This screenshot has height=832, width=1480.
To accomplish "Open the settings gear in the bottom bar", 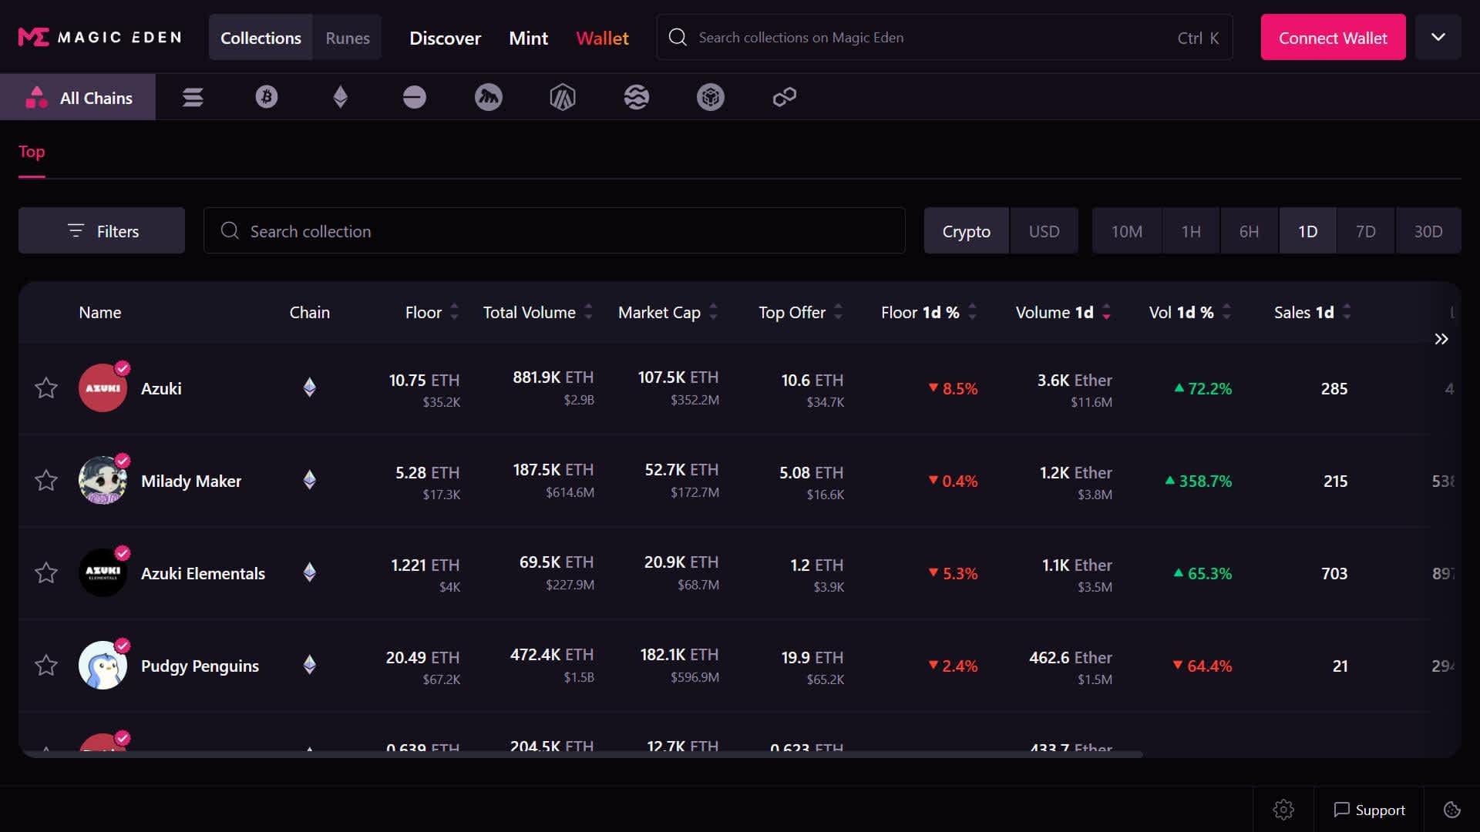I will pyautogui.click(x=1283, y=809).
